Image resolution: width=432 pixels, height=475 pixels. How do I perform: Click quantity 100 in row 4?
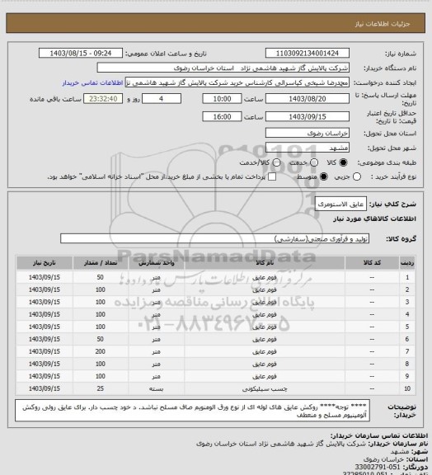click(101, 314)
